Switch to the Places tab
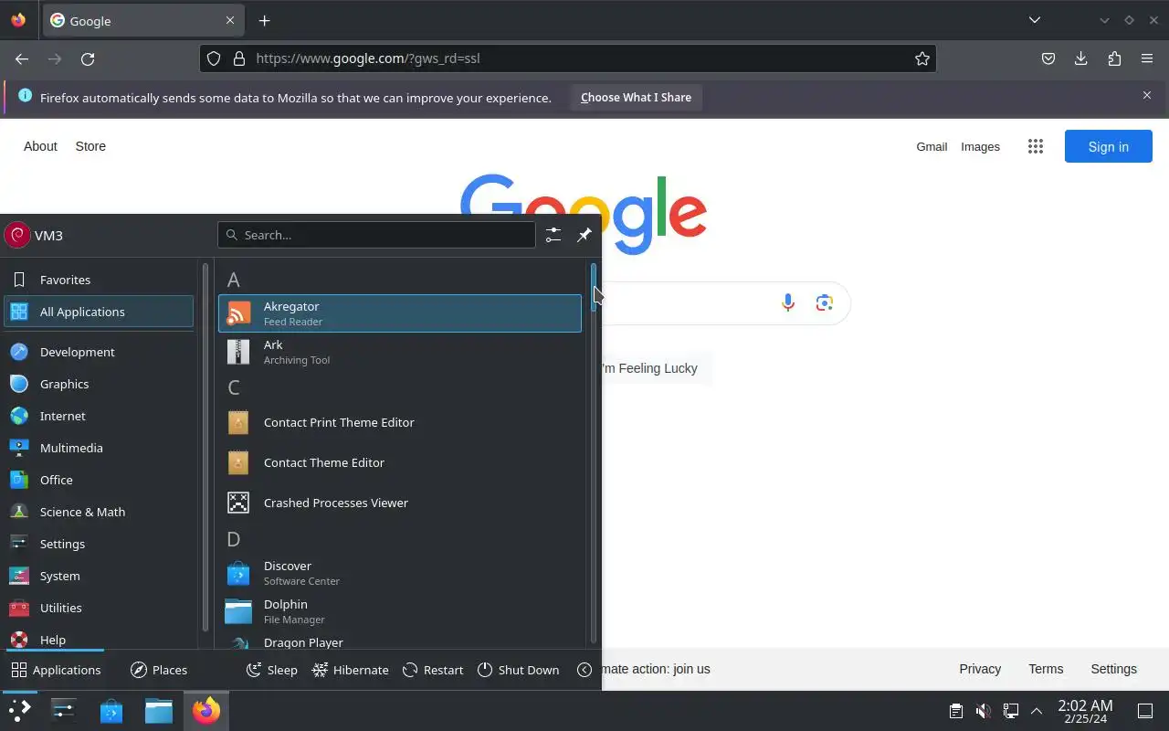The image size is (1169, 731). pos(159,670)
